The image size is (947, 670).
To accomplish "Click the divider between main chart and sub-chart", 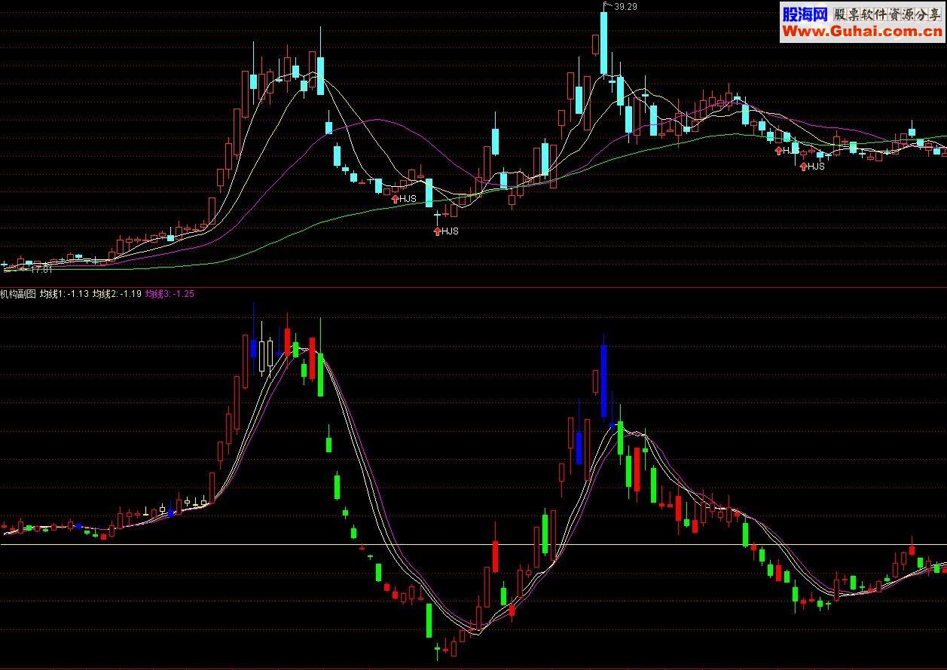I will [x=473, y=287].
